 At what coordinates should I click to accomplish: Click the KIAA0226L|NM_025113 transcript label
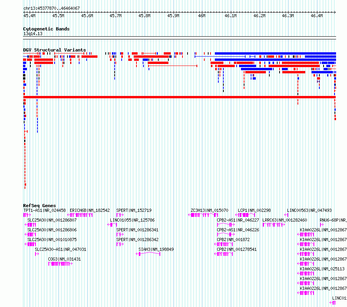(322, 269)
